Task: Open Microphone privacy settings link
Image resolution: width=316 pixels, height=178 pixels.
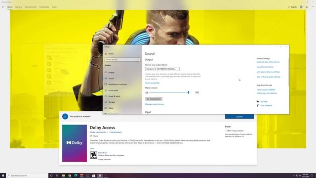Action: pyautogui.click(x=268, y=72)
